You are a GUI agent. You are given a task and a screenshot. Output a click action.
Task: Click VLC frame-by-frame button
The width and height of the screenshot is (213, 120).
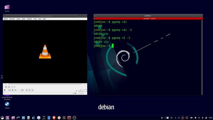tap(15, 87)
